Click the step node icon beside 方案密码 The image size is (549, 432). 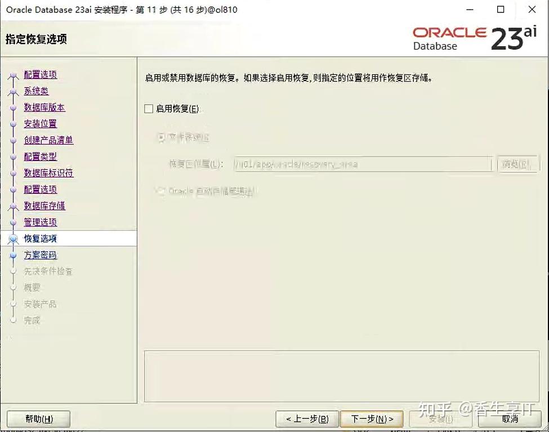click(12, 255)
